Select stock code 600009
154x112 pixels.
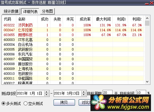click(9, 69)
